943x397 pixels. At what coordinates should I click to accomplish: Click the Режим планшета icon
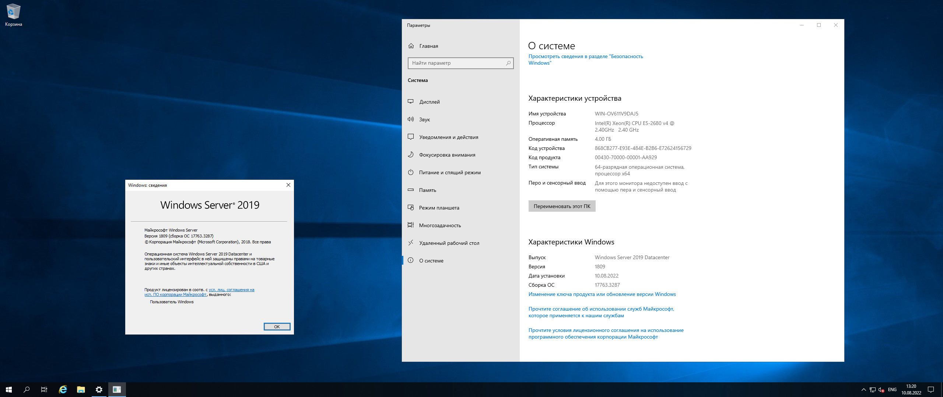coord(411,207)
